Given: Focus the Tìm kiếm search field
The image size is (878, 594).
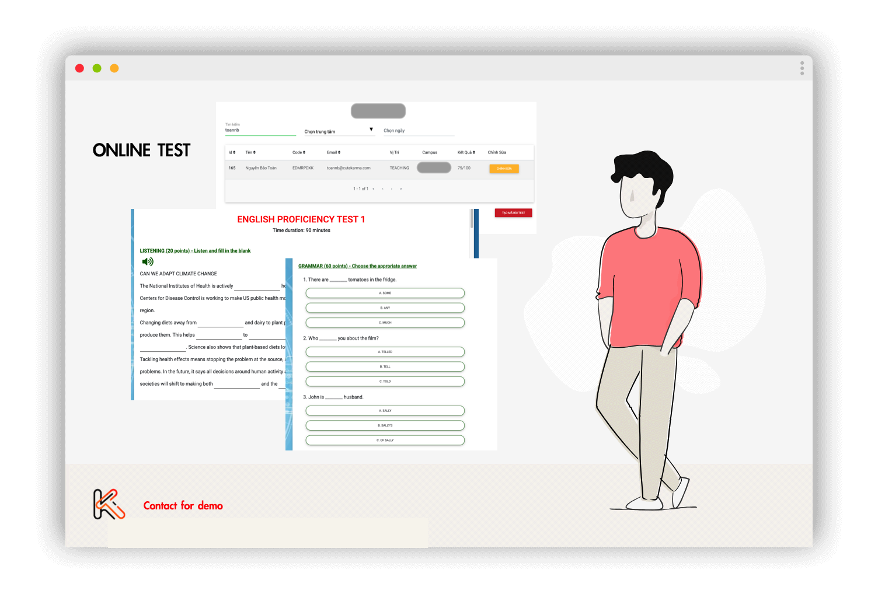Looking at the screenshot, I should pyautogui.click(x=260, y=130).
